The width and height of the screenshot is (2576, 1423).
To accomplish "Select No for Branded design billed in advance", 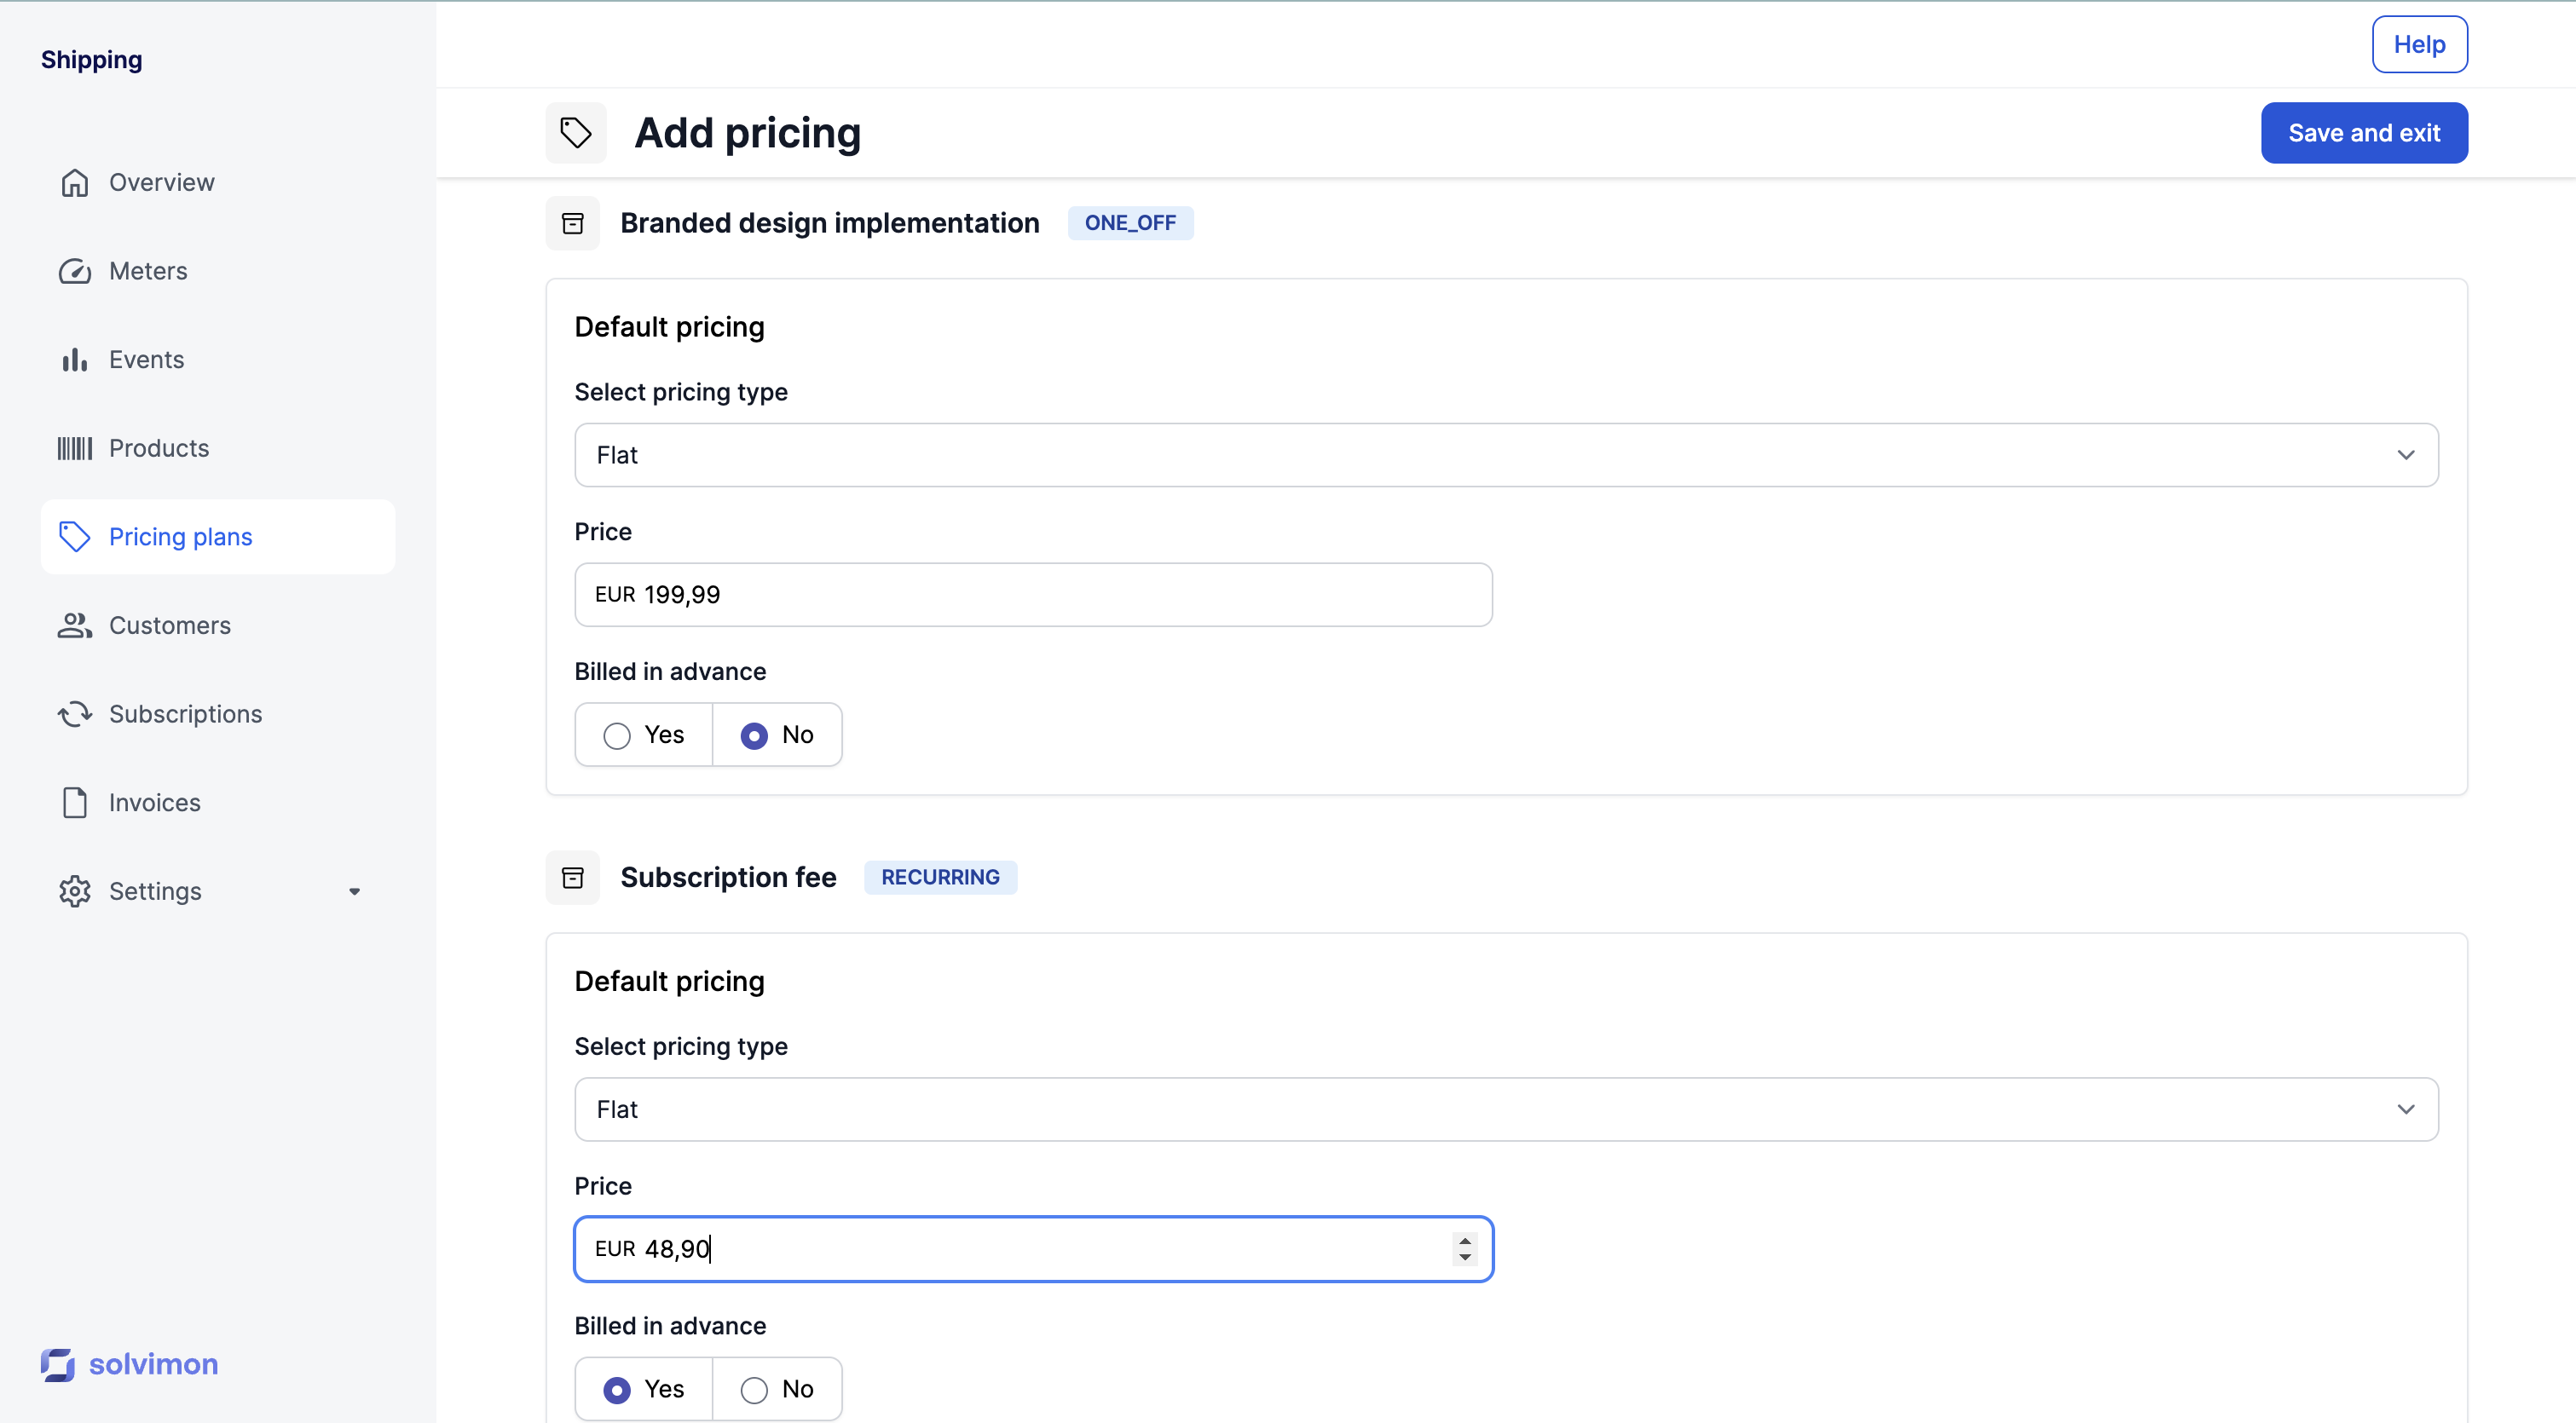I will click(x=754, y=735).
